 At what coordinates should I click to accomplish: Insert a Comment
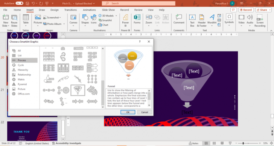179,20
